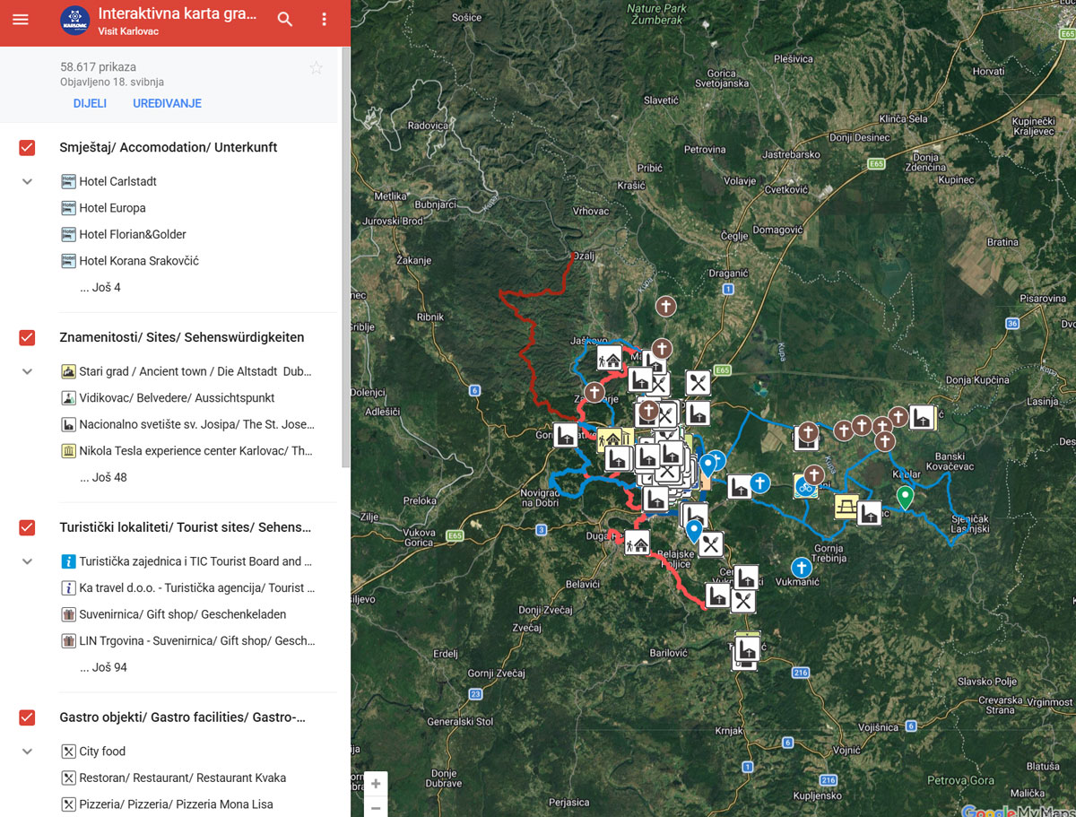Click the City food restaurant icon
The height and width of the screenshot is (817, 1076).
[68, 752]
